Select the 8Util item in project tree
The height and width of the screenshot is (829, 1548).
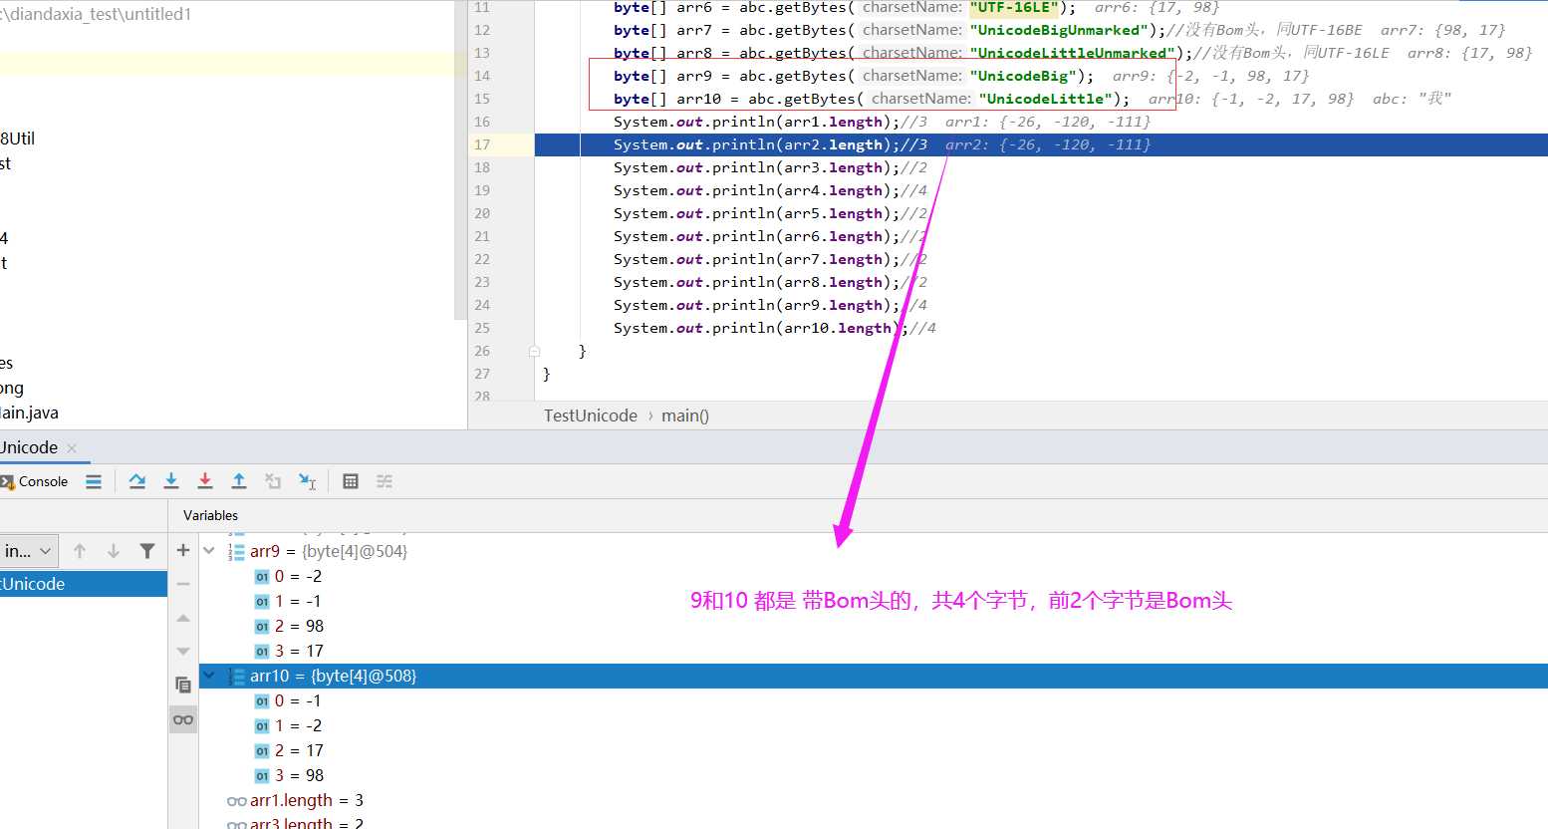click(18, 138)
